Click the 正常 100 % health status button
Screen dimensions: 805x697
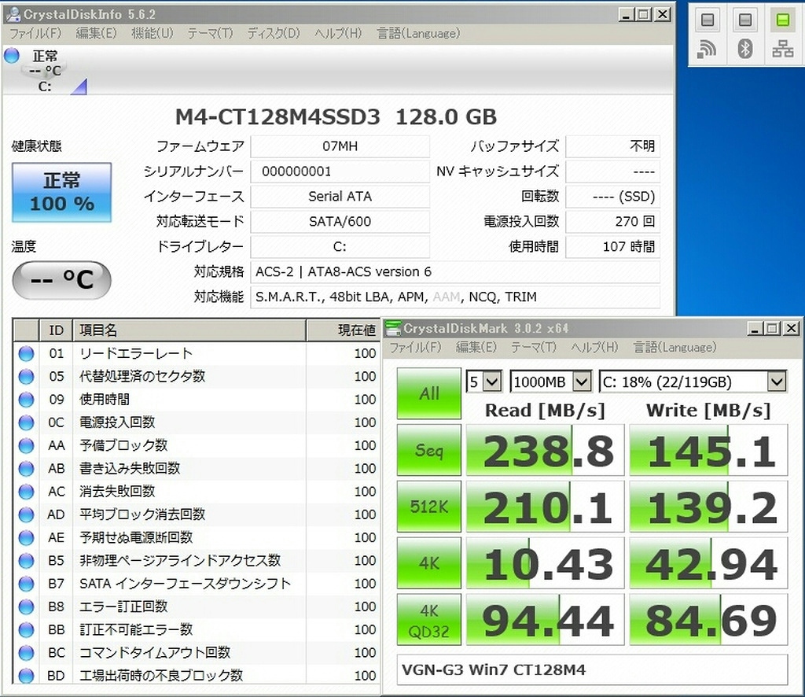(61, 193)
